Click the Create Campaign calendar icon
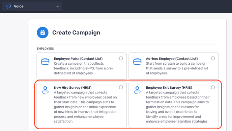Viewport: 232px width, 131px height. coord(42,32)
